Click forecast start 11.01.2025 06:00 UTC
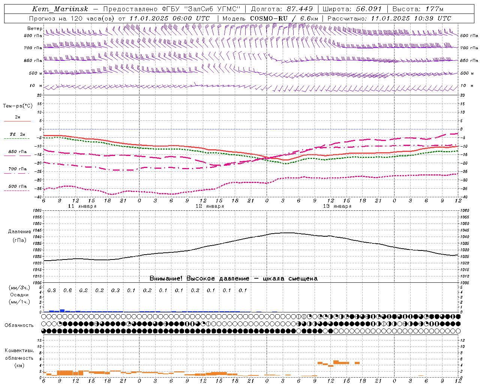 tap(169, 18)
